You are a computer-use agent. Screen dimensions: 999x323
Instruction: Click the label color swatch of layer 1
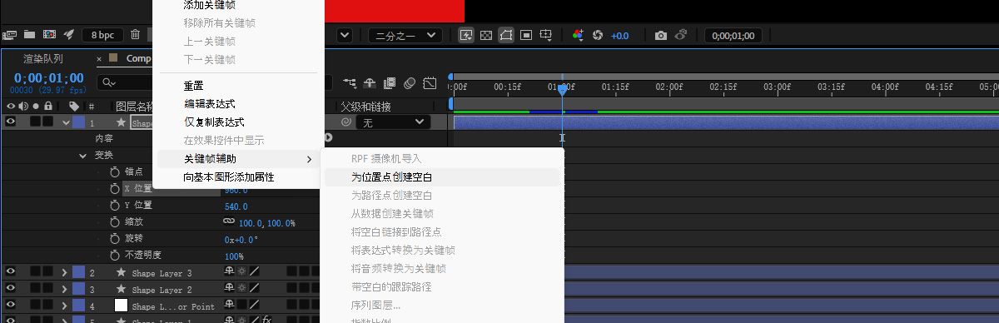(78, 122)
